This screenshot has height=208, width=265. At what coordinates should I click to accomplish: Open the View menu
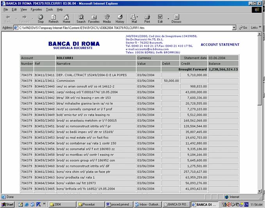point(24,10)
